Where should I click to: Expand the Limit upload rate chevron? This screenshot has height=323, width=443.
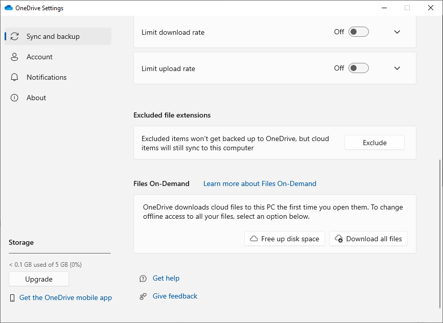pos(397,68)
